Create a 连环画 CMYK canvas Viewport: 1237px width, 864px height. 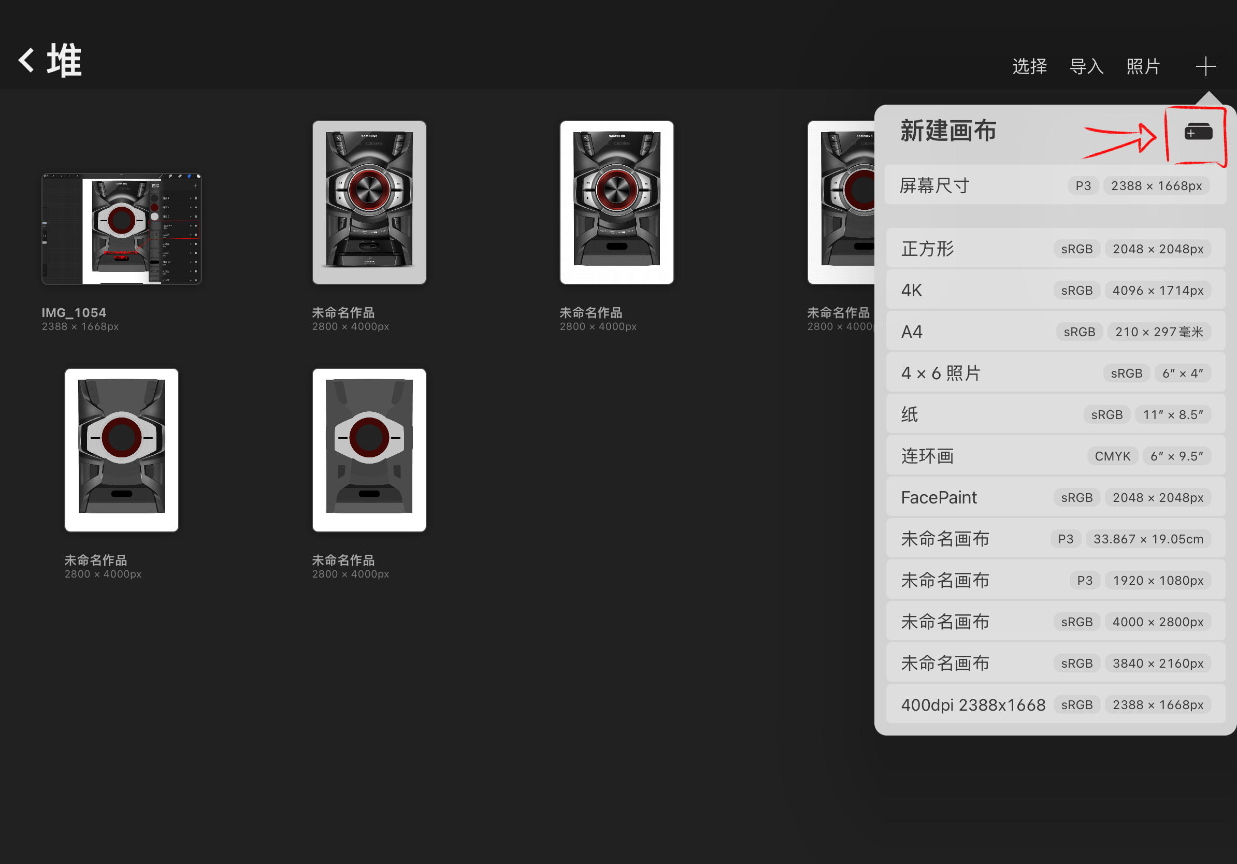click(1051, 455)
